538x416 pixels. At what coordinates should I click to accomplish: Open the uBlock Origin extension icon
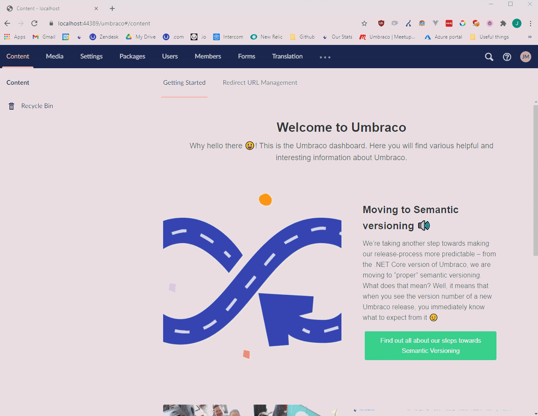381,23
